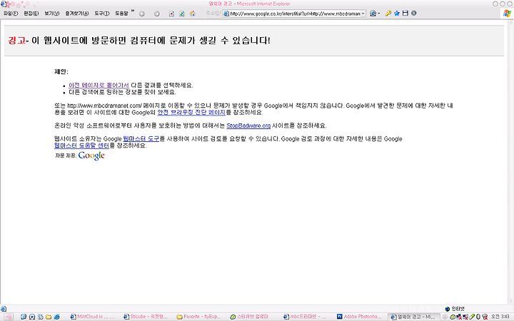Image resolution: width=514 pixels, height=321 pixels.
Task: Open the 보기(V) menu
Action: [x=52, y=14]
